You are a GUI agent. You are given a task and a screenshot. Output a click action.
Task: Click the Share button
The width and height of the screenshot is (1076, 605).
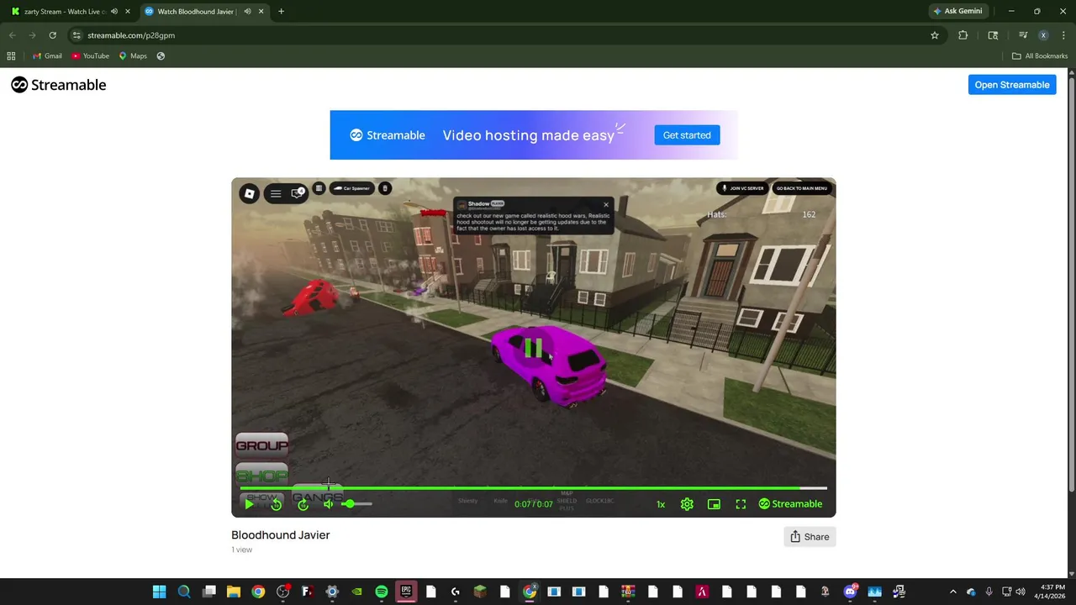pos(810,537)
